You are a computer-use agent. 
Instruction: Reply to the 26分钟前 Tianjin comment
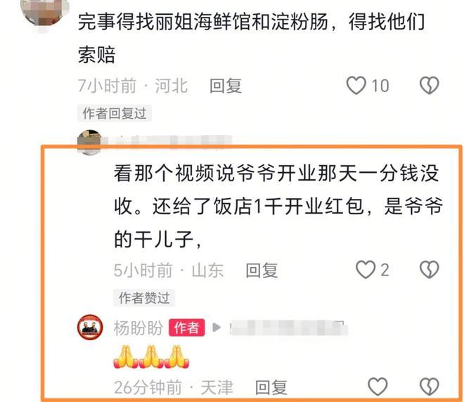(x=271, y=387)
